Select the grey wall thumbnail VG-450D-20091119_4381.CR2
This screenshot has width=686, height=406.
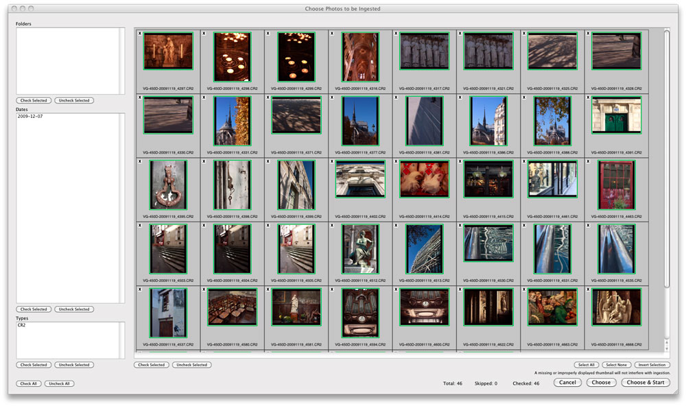[425, 121]
